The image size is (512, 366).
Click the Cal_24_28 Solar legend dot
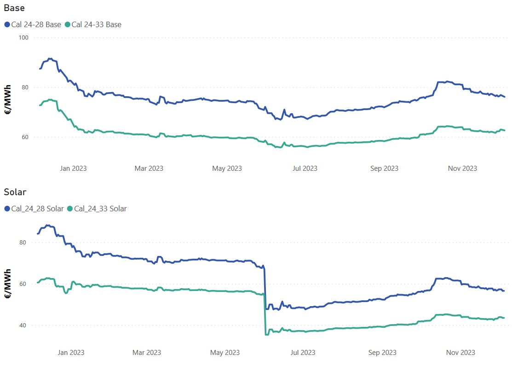pos(7,209)
